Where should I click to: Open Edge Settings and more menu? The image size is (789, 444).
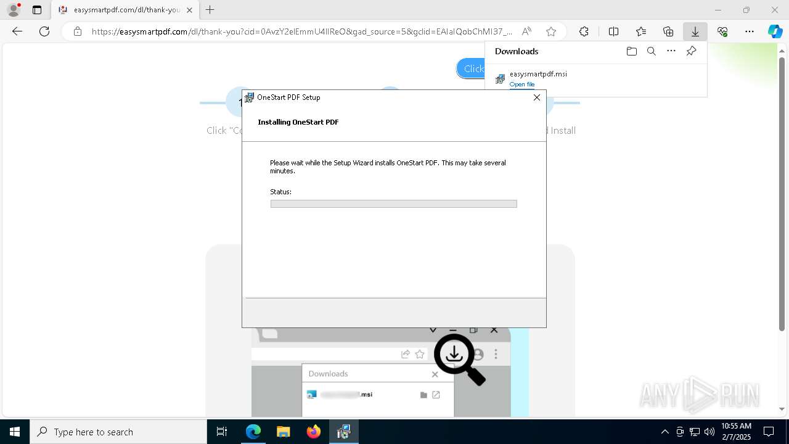(750, 31)
